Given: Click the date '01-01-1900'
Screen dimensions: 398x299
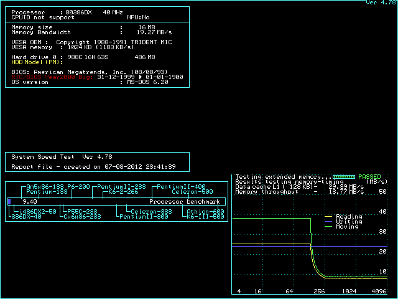Looking at the screenshot, I should 164,77.
